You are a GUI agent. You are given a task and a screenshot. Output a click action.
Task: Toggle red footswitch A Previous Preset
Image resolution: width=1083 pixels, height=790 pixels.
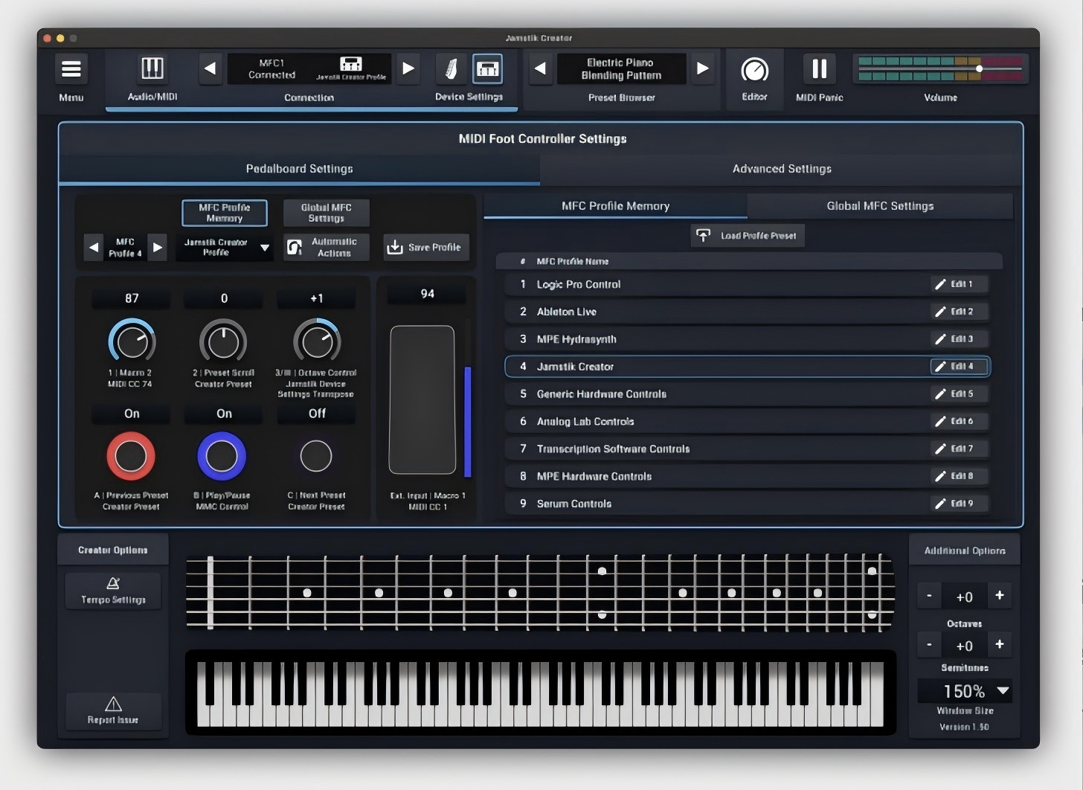tap(131, 456)
